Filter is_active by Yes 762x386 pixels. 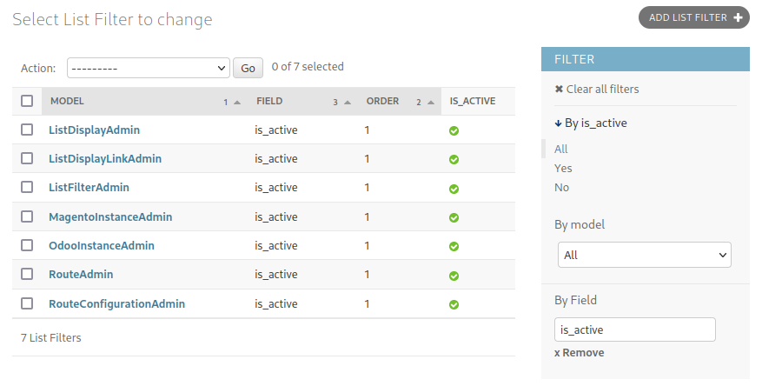(x=563, y=168)
